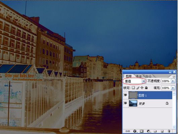Add a layer mask
The height and width of the screenshot is (134, 178).
(x=141, y=131)
